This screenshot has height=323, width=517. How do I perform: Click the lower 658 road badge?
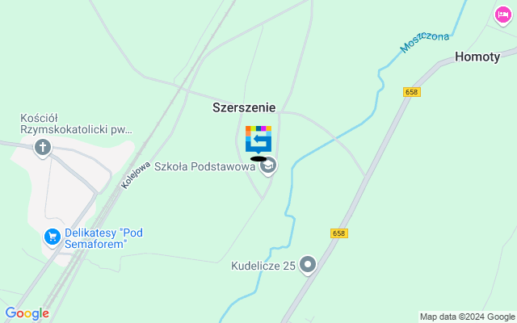tap(339, 233)
